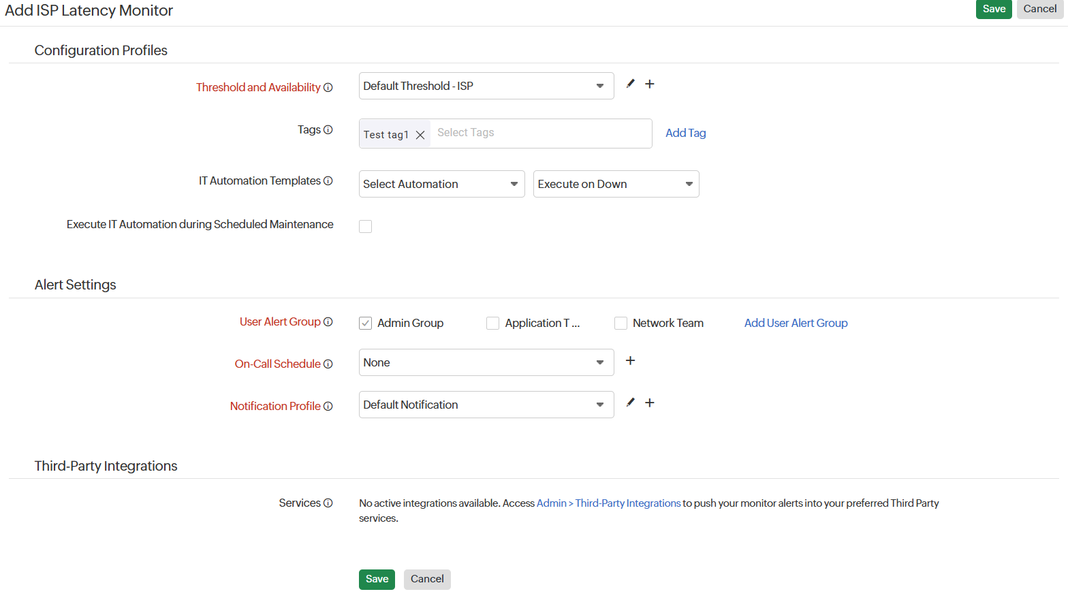Edit the Notification Profile pencil icon

(631, 403)
